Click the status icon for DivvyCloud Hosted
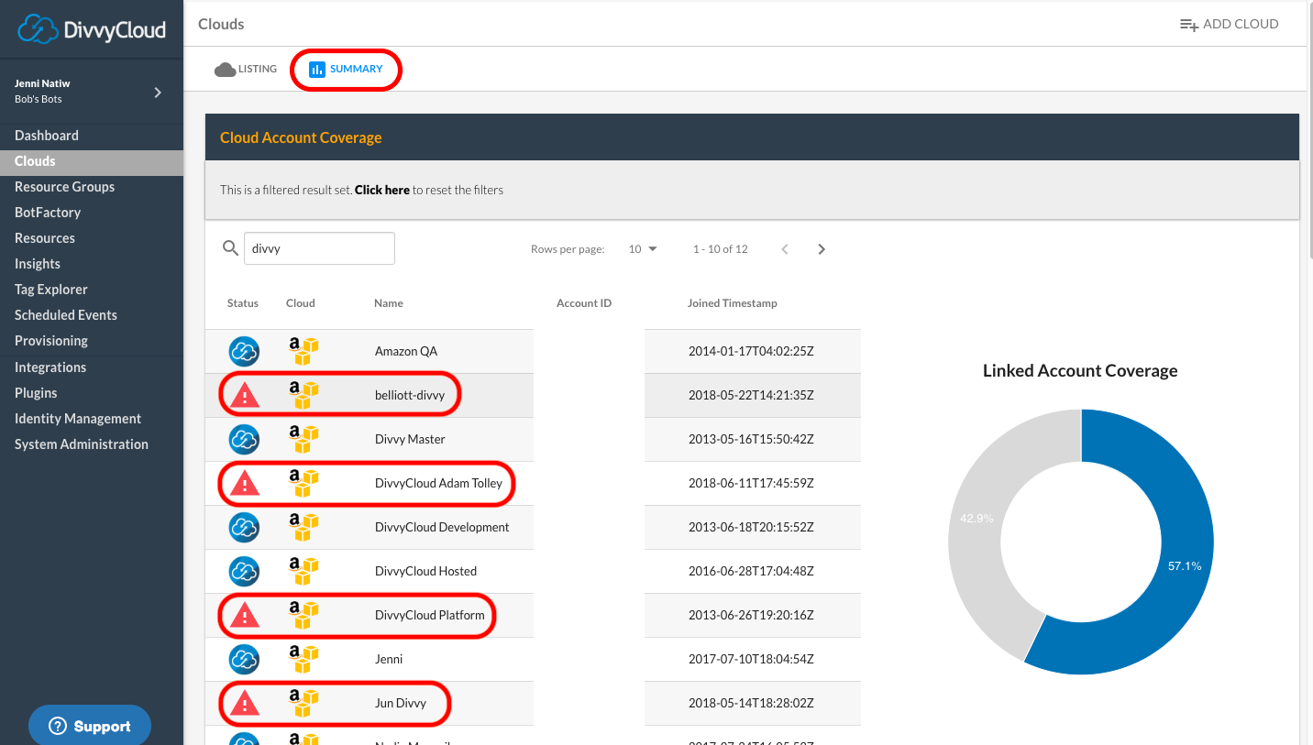 click(244, 571)
